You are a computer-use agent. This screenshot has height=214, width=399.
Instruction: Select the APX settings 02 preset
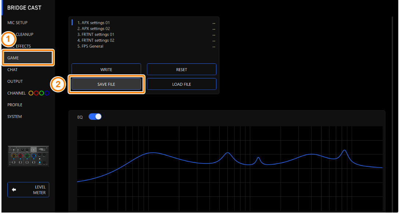pos(94,29)
